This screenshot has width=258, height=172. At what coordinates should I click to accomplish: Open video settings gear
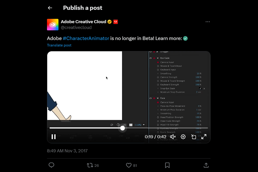click(183, 137)
